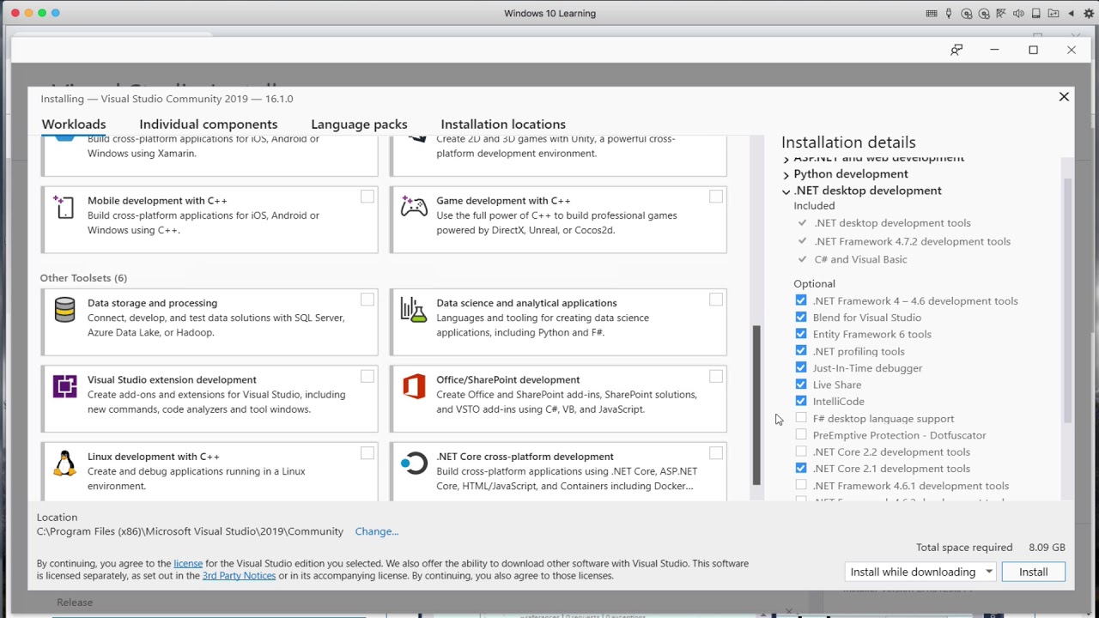The height and width of the screenshot is (618, 1099).
Task: Click the .NET Core cross-platform development icon
Action: pyautogui.click(x=414, y=463)
